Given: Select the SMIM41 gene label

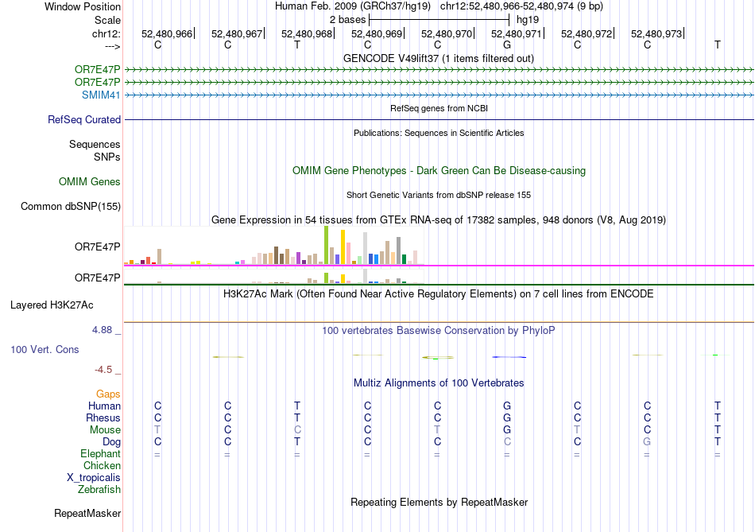Looking at the screenshot, I should (101, 95).
